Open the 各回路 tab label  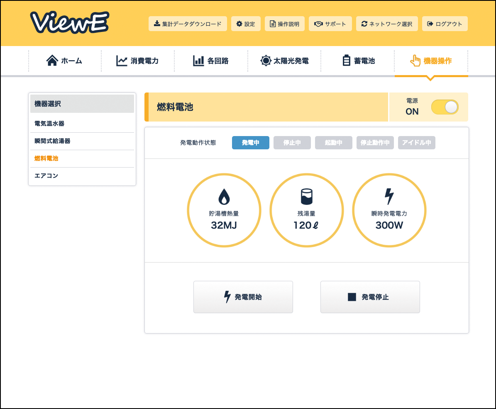pos(218,61)
